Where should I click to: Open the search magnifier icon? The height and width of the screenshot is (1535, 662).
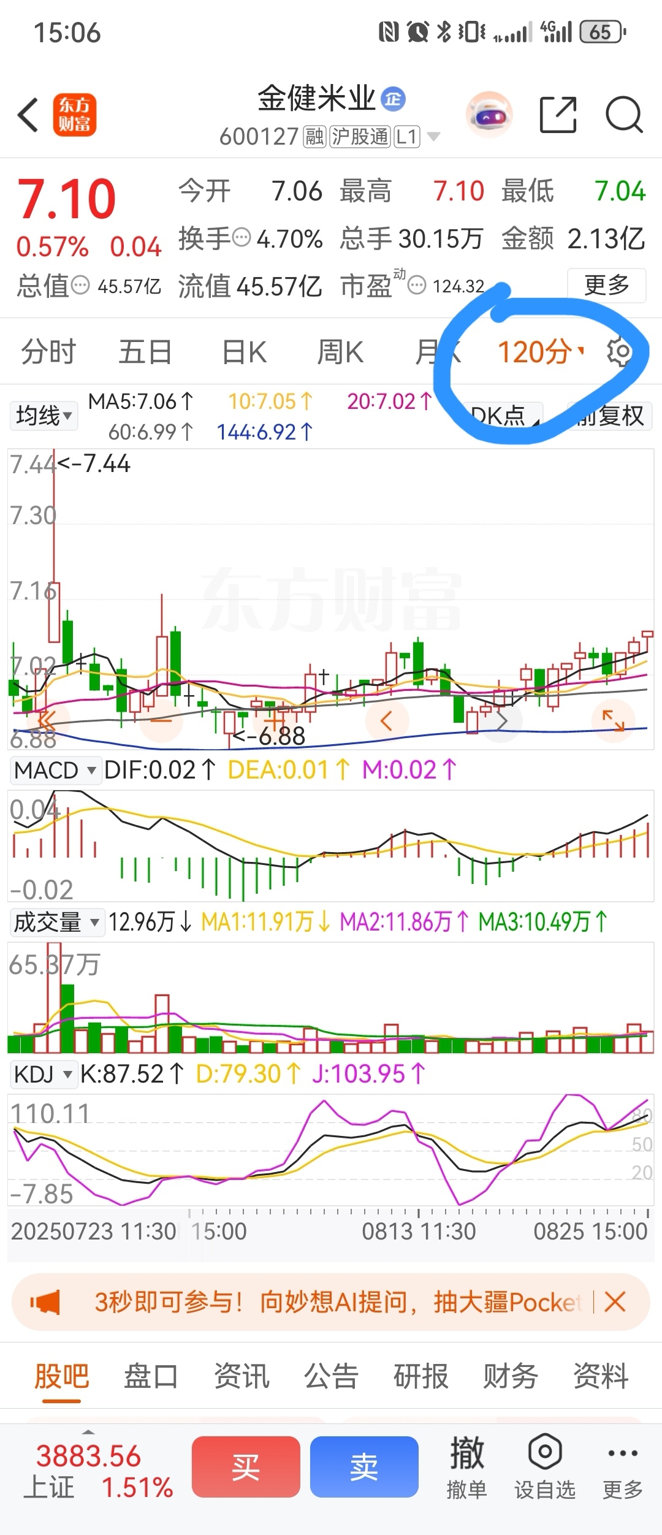624,115
